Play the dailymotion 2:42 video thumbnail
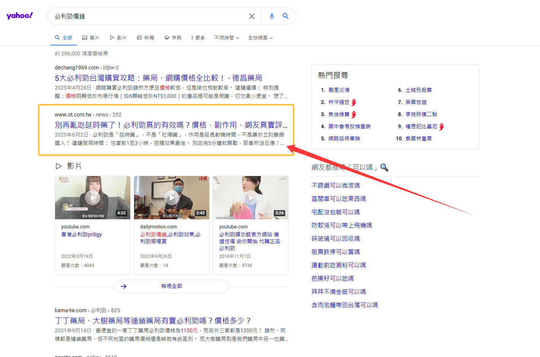The height and width of the screenshot is (357, 540). pos(172,198)
